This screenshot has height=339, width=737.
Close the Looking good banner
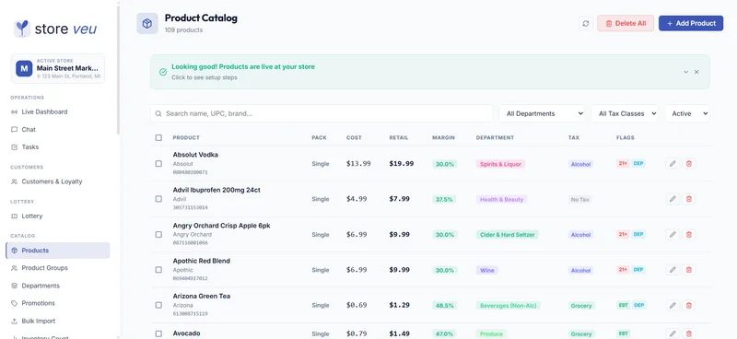pos(696,72)
